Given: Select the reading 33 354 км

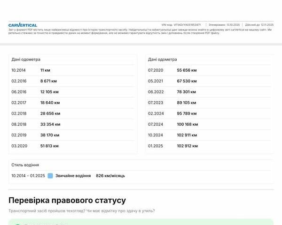Looking at the screenshot, I should tap(50, 124).
